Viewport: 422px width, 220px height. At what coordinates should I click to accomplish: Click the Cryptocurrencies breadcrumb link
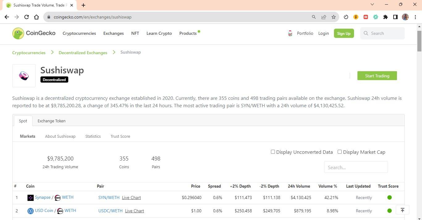pyautogui.click(x=29, y=53)
